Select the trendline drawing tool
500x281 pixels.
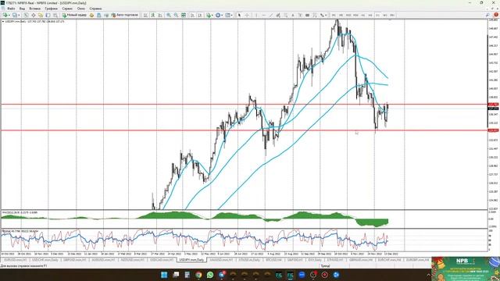tap(271, 15)
